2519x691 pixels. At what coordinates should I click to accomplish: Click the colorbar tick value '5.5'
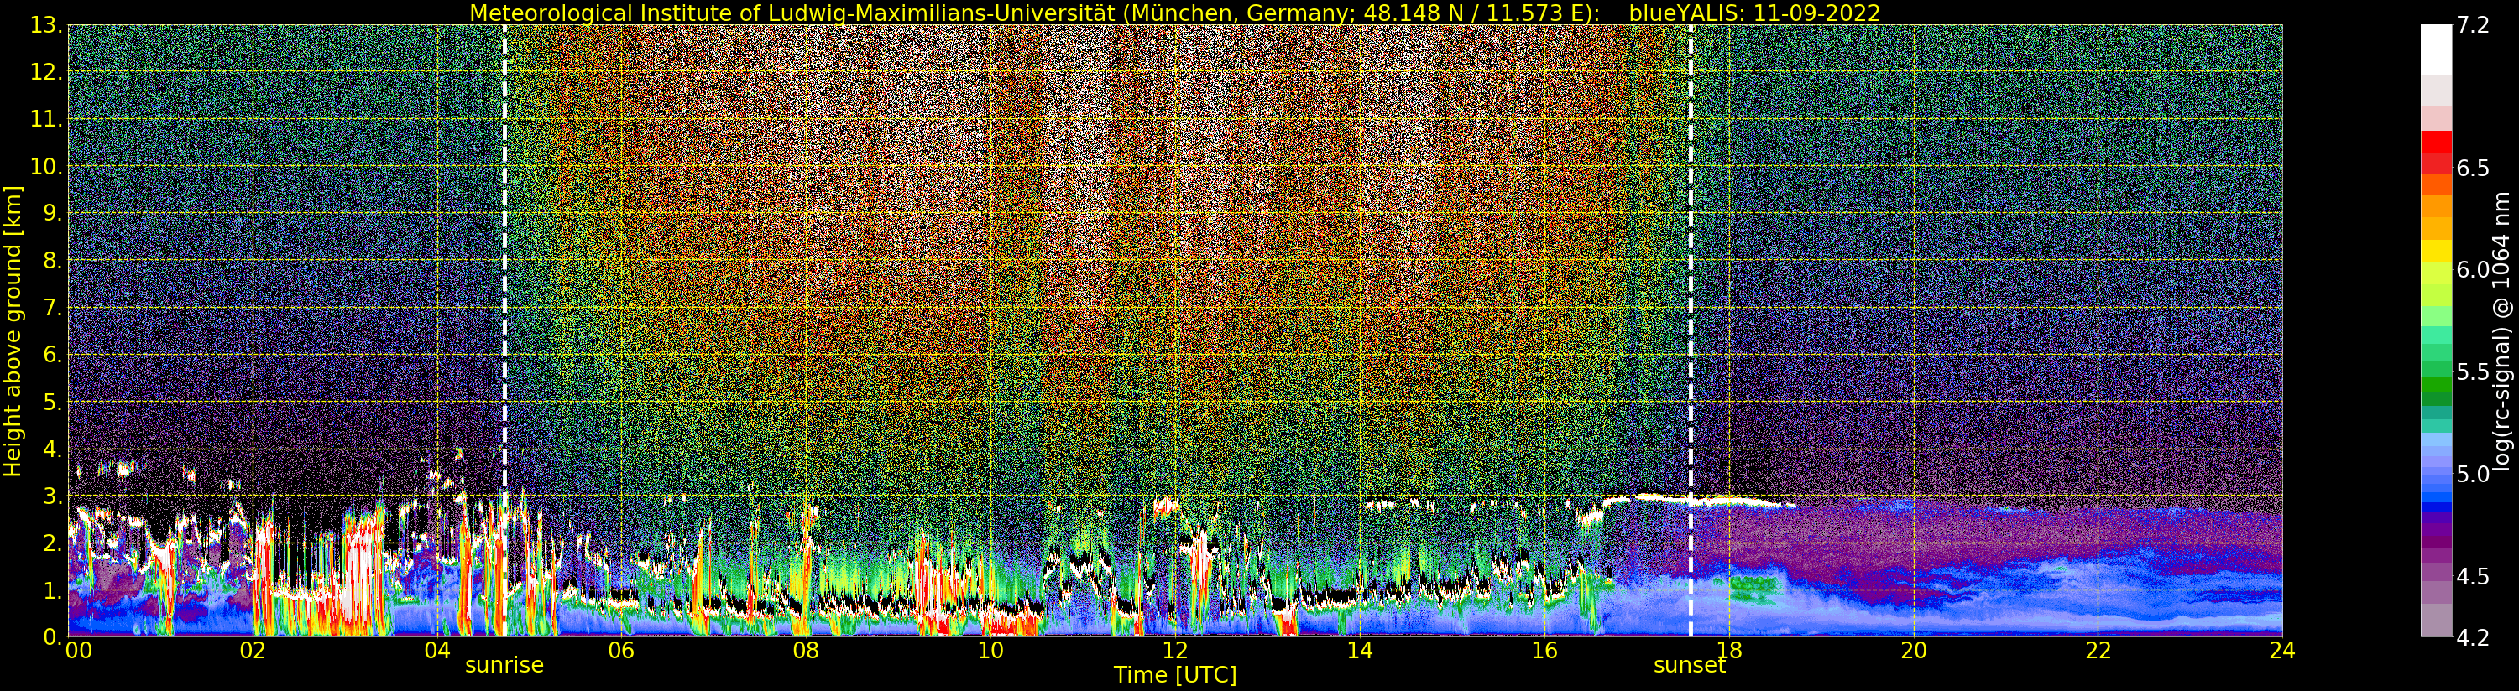[2473, 372]
